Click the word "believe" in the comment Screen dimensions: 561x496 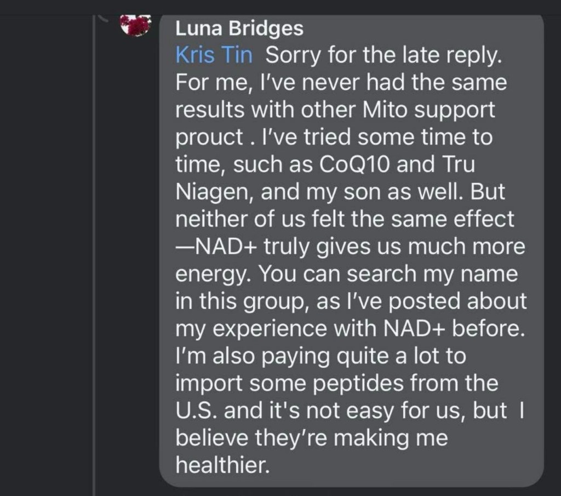210,439
